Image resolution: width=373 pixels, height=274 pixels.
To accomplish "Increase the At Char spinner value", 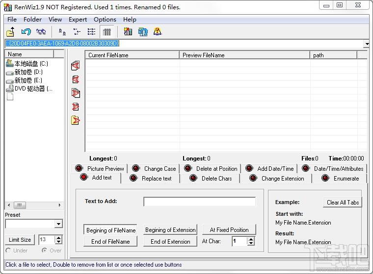I will [251, 239].
